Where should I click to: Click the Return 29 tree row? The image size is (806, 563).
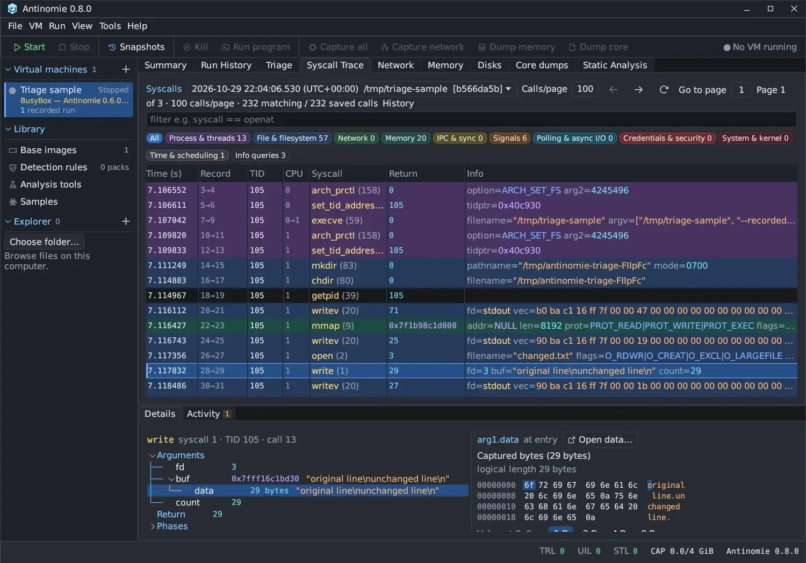307,514
